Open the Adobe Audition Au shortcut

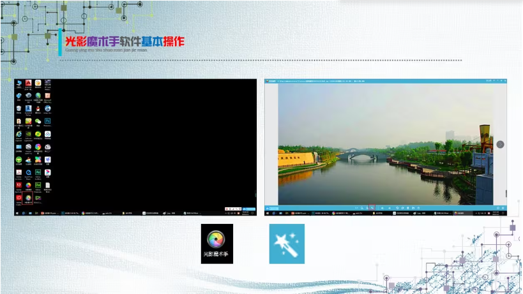tap(38, 173)
